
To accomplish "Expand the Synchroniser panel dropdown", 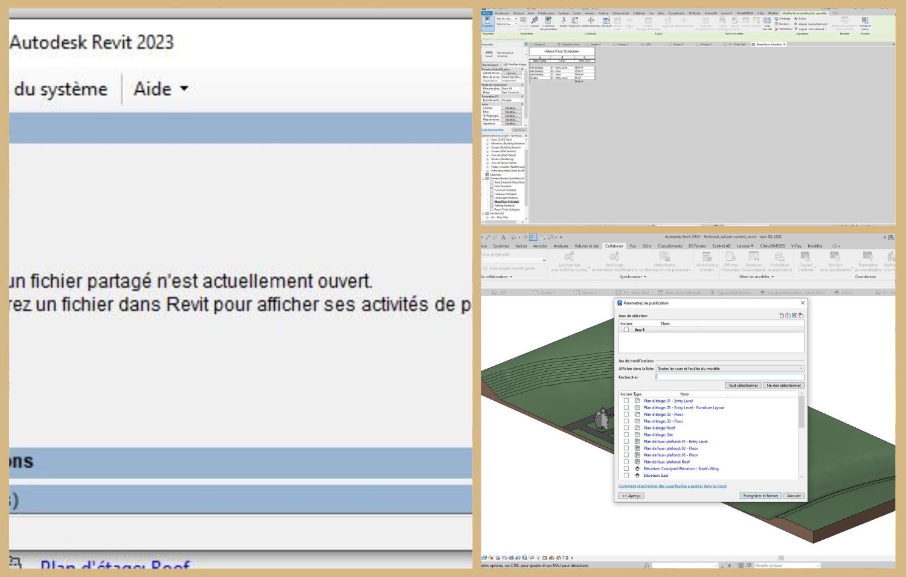I will click(633, 277).
